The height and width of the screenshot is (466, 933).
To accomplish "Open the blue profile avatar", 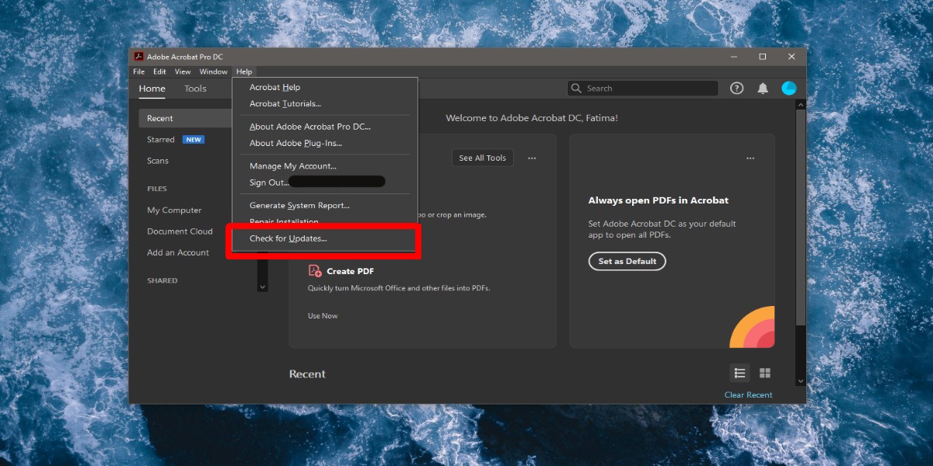I will click(789, 89).
